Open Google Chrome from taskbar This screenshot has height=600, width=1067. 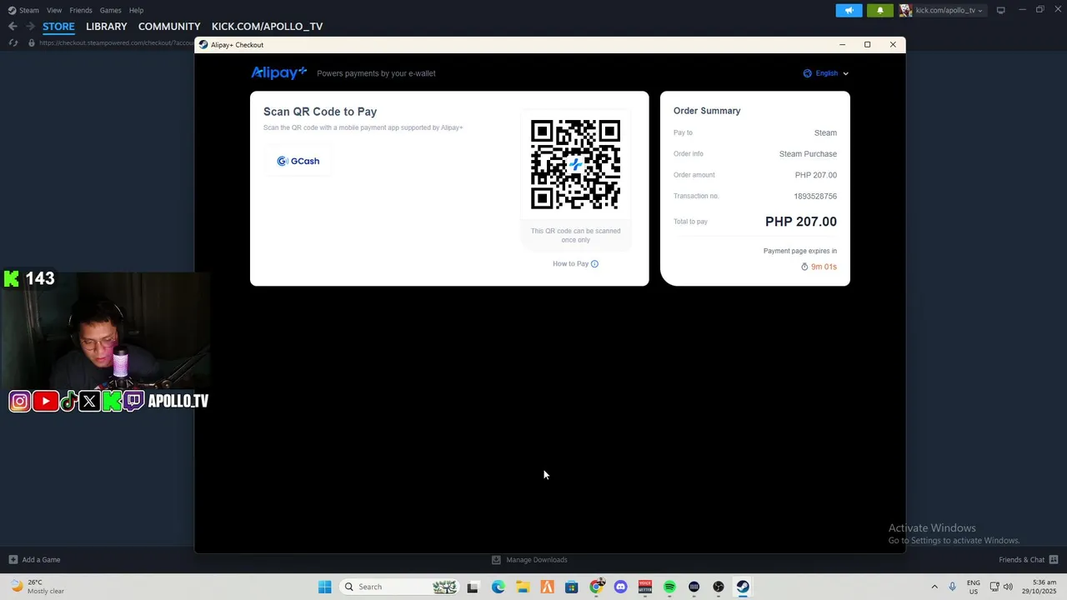(x=596, y=587)
